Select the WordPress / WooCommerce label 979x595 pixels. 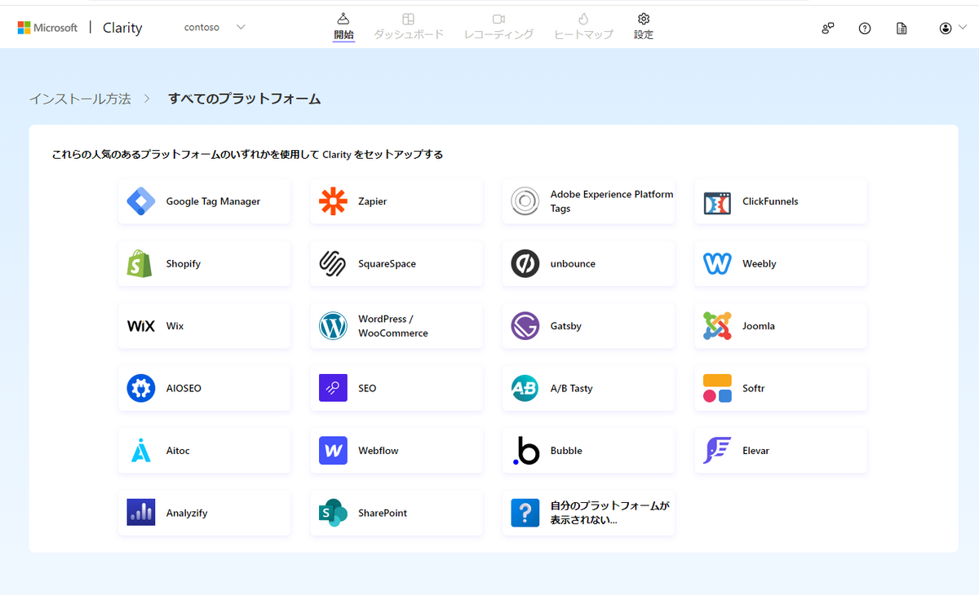pos(393,326)
